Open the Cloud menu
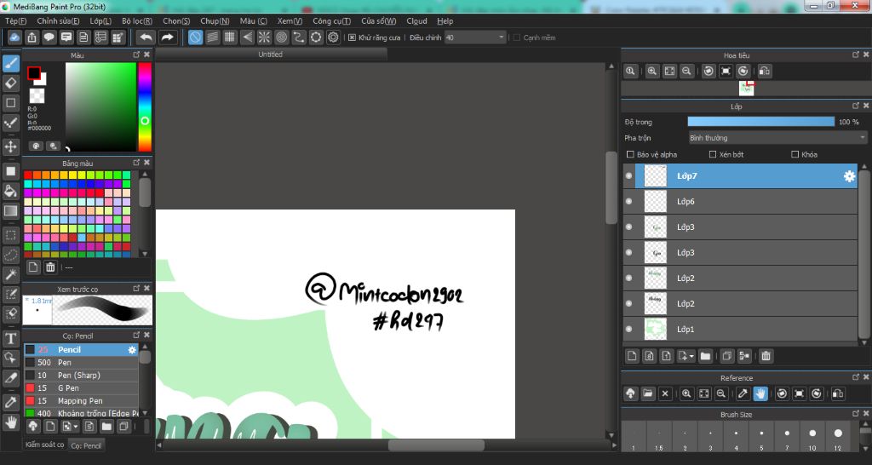This screenshot has width=872, height=465. pyautogui.click(x=416, y=21)
